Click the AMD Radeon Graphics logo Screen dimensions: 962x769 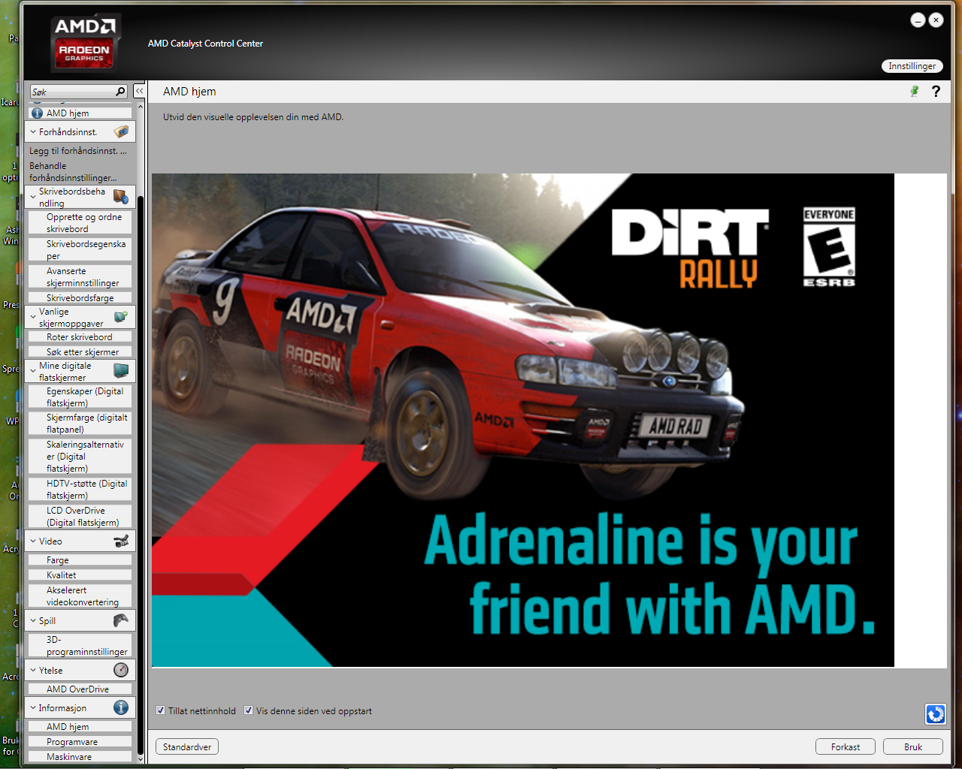[x=84, y=42]
